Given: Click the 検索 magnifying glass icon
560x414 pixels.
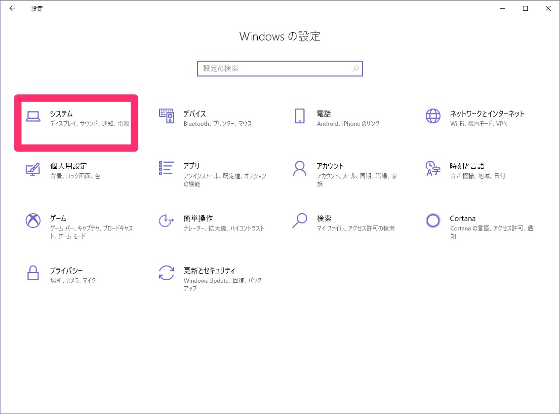Looking at the screenshot, I should click(300, 221).
